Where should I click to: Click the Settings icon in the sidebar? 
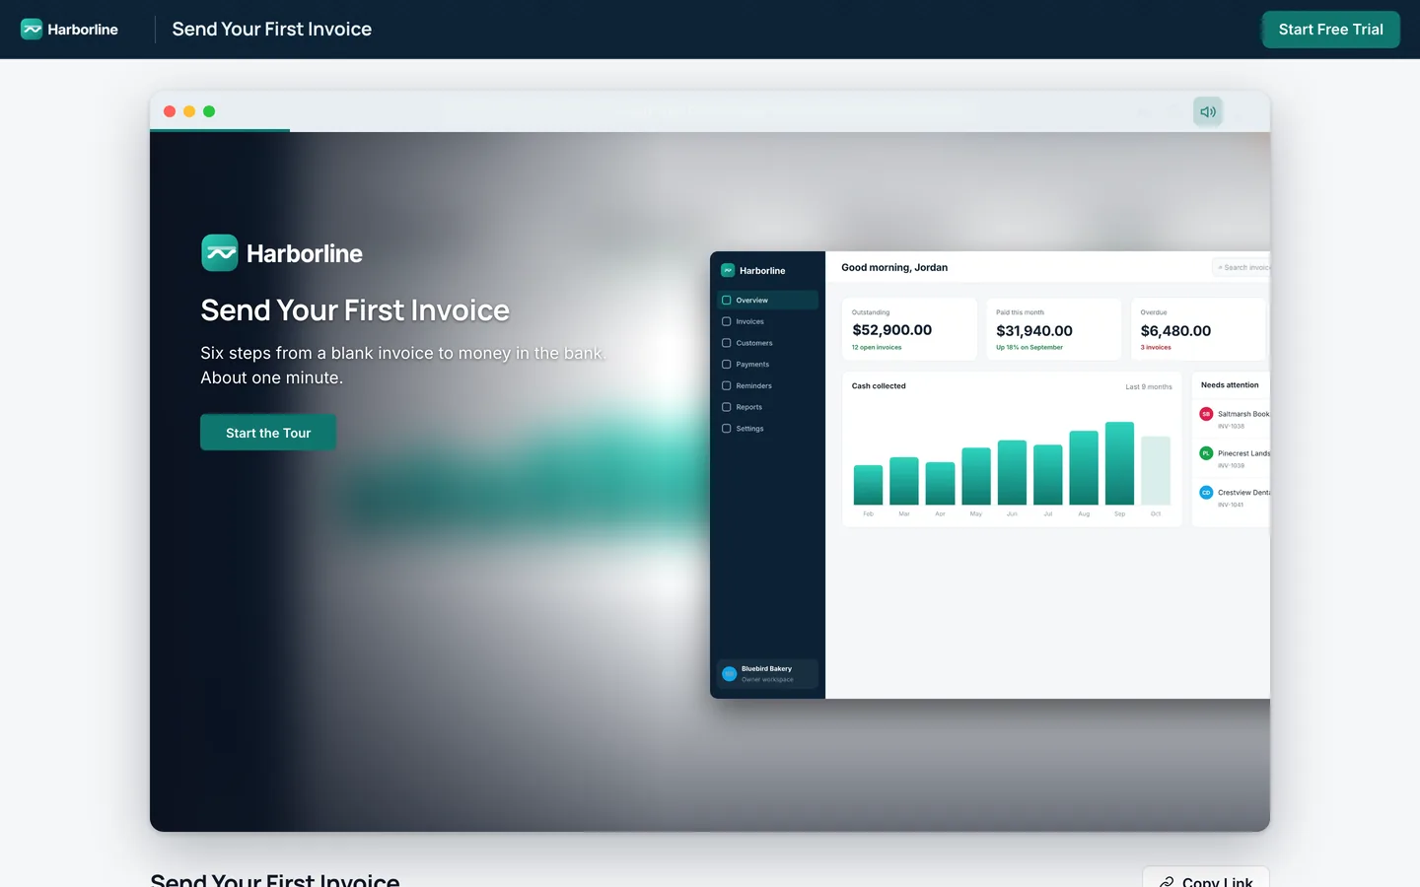727,429
